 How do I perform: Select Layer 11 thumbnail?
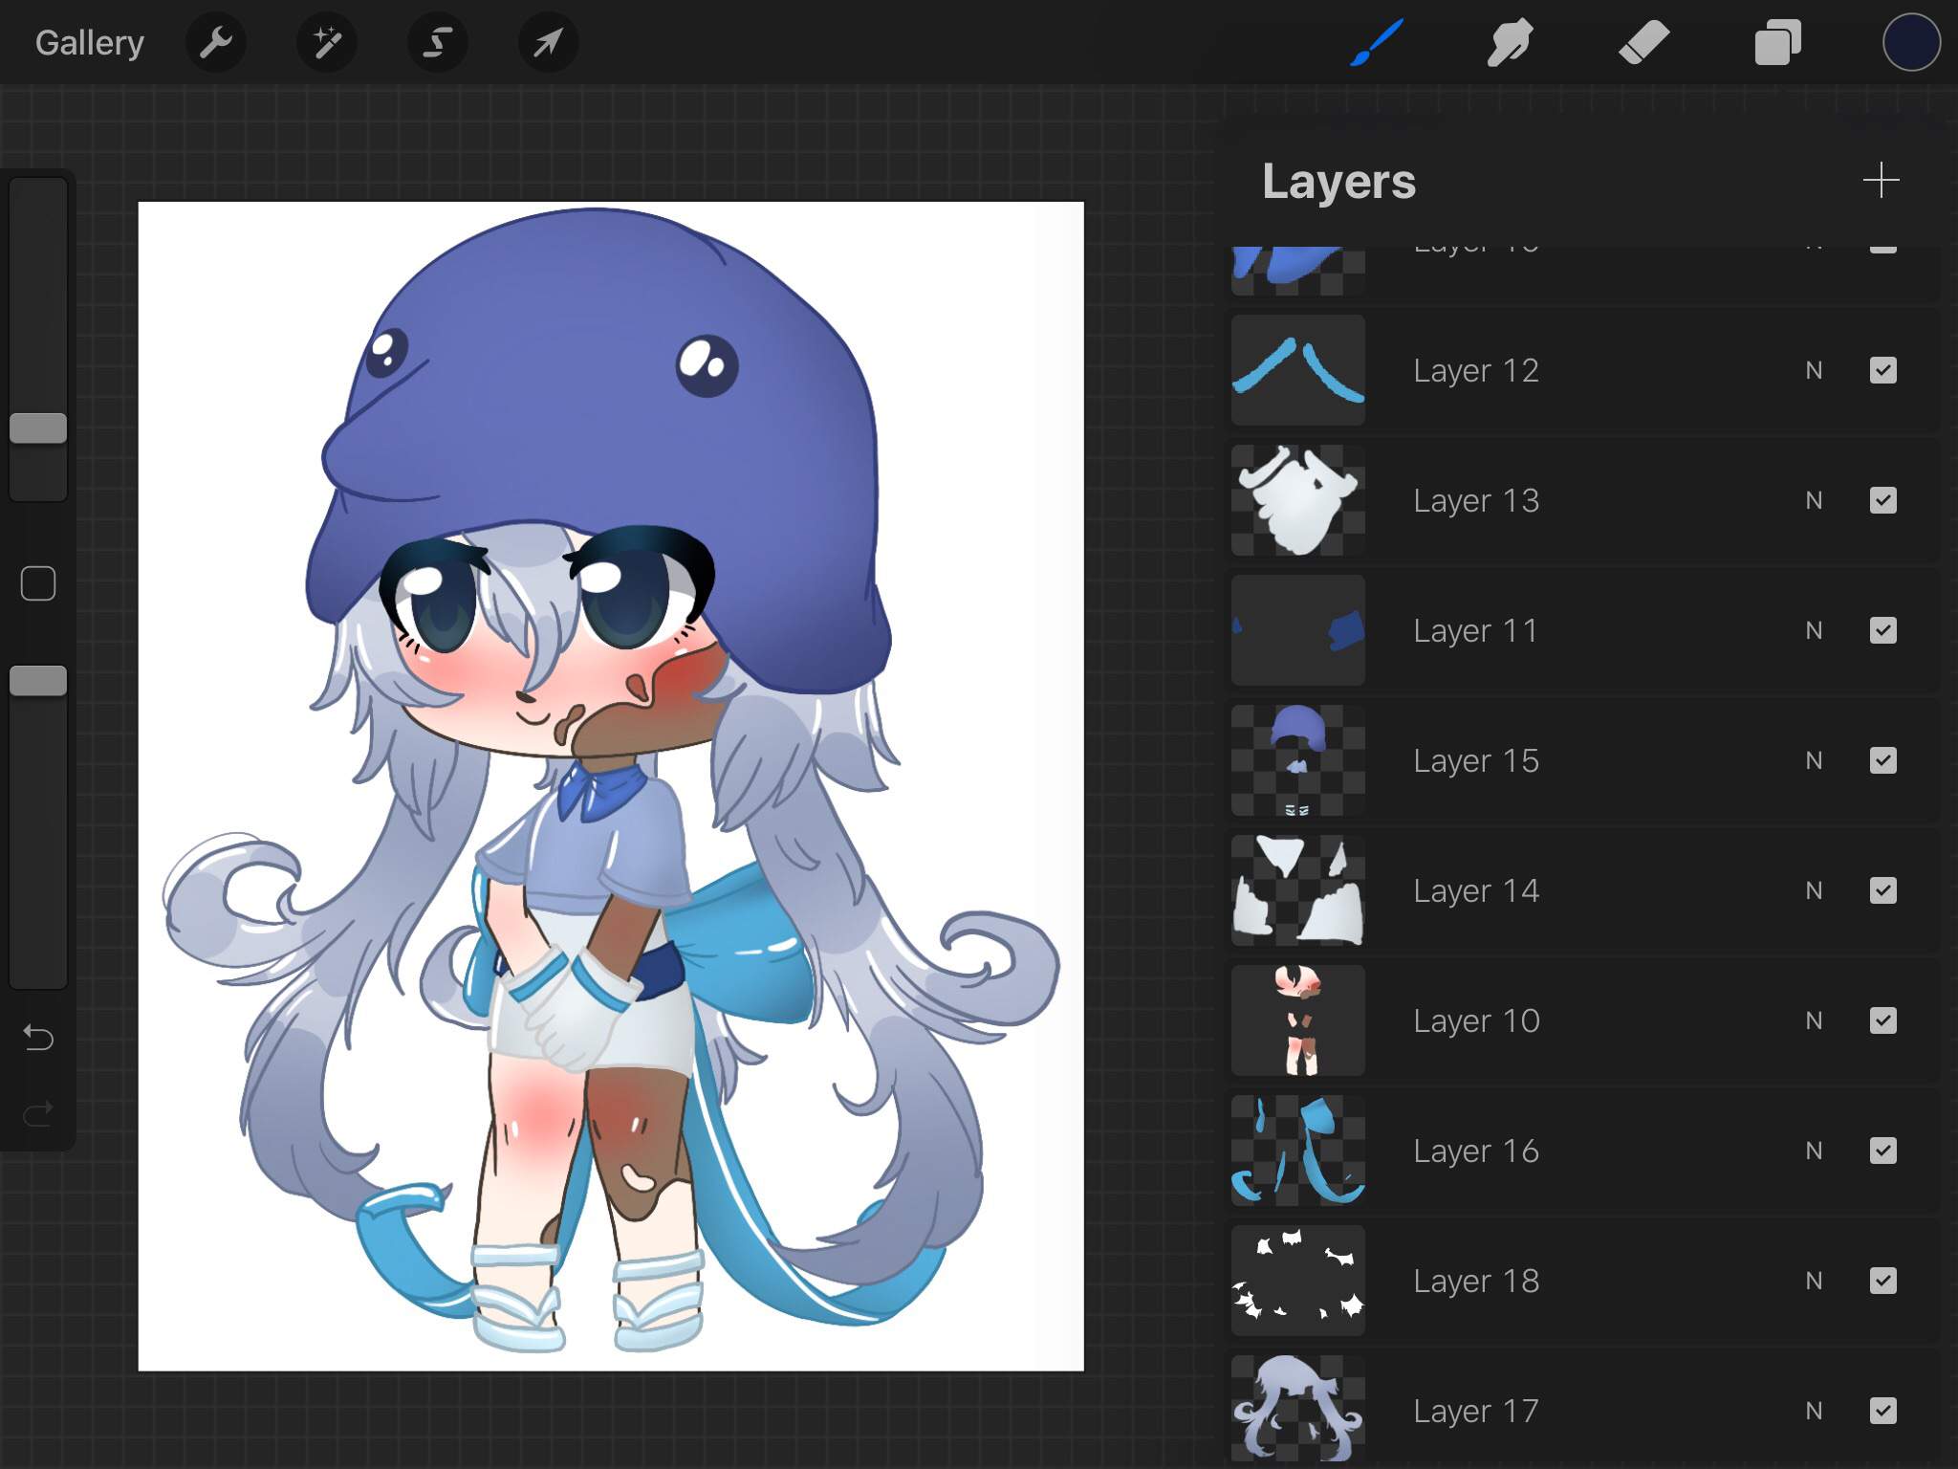pyautogui.click(x=1297, y=630)
